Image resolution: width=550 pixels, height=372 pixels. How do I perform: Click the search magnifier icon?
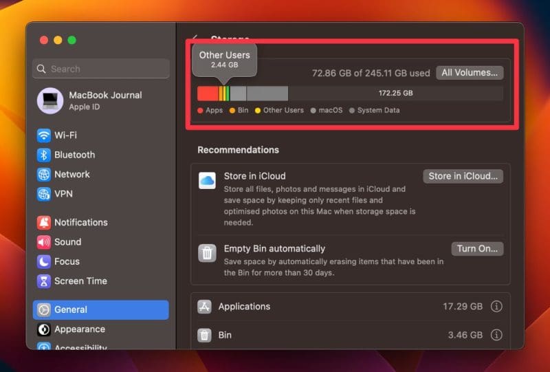(x=41, y=69)
